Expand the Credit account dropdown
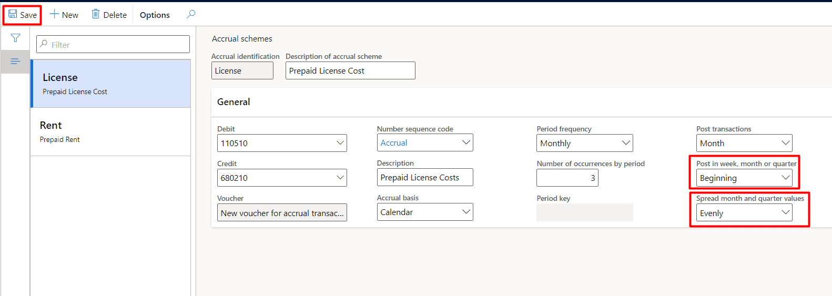Screen dimensions: 832x296 [x=340, y=178]
